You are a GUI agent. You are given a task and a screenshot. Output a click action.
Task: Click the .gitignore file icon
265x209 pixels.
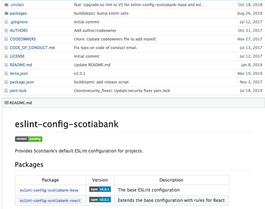click(x=6, y=22)
